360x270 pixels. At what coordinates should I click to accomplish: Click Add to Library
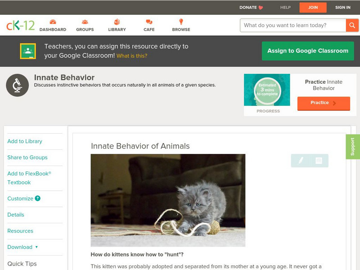coord(25,141)
